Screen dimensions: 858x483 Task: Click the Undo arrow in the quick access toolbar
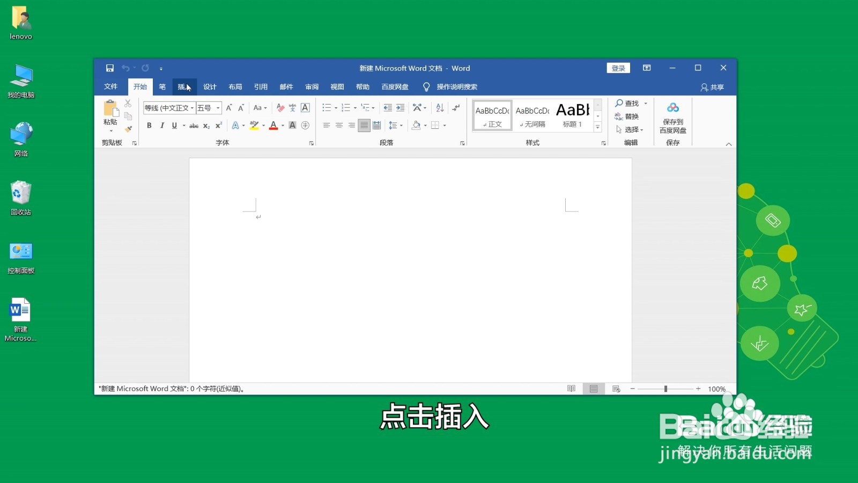coord(125,68)
